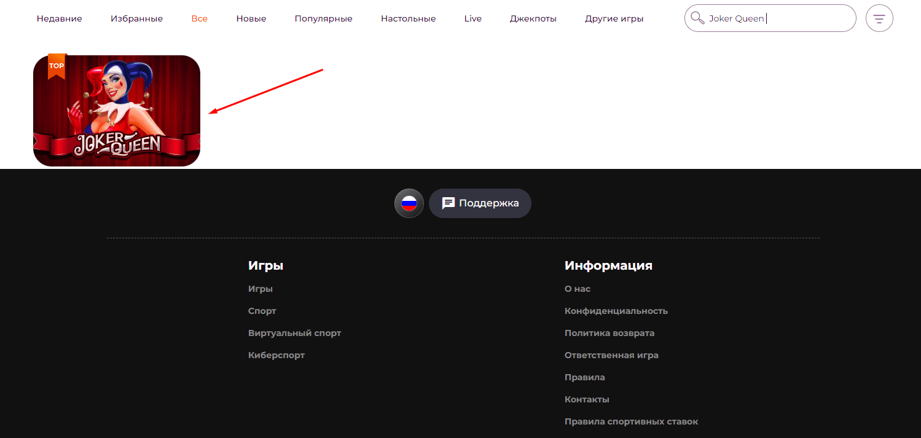Open the filter icon button beside search
Viewport: 921px width, 438px height.
[x=879, y=18]
